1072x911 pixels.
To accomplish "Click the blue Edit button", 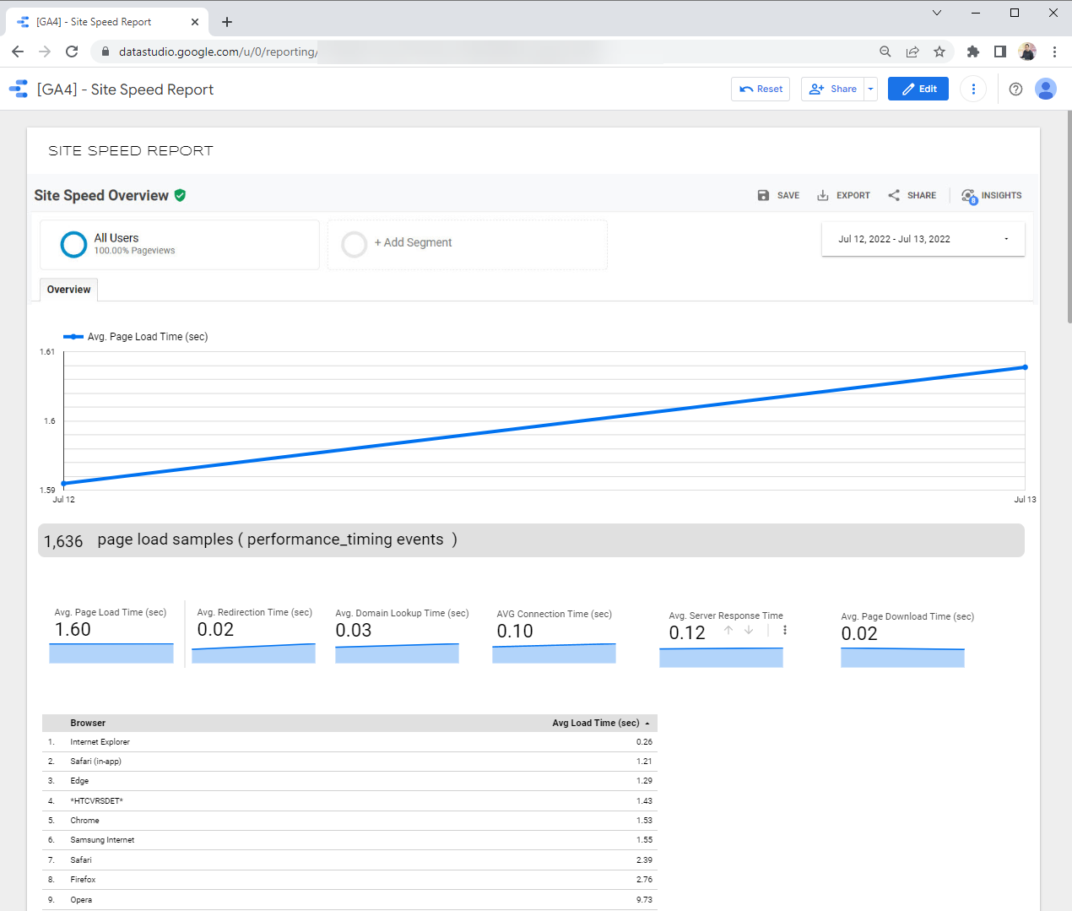I will [918, 89].
